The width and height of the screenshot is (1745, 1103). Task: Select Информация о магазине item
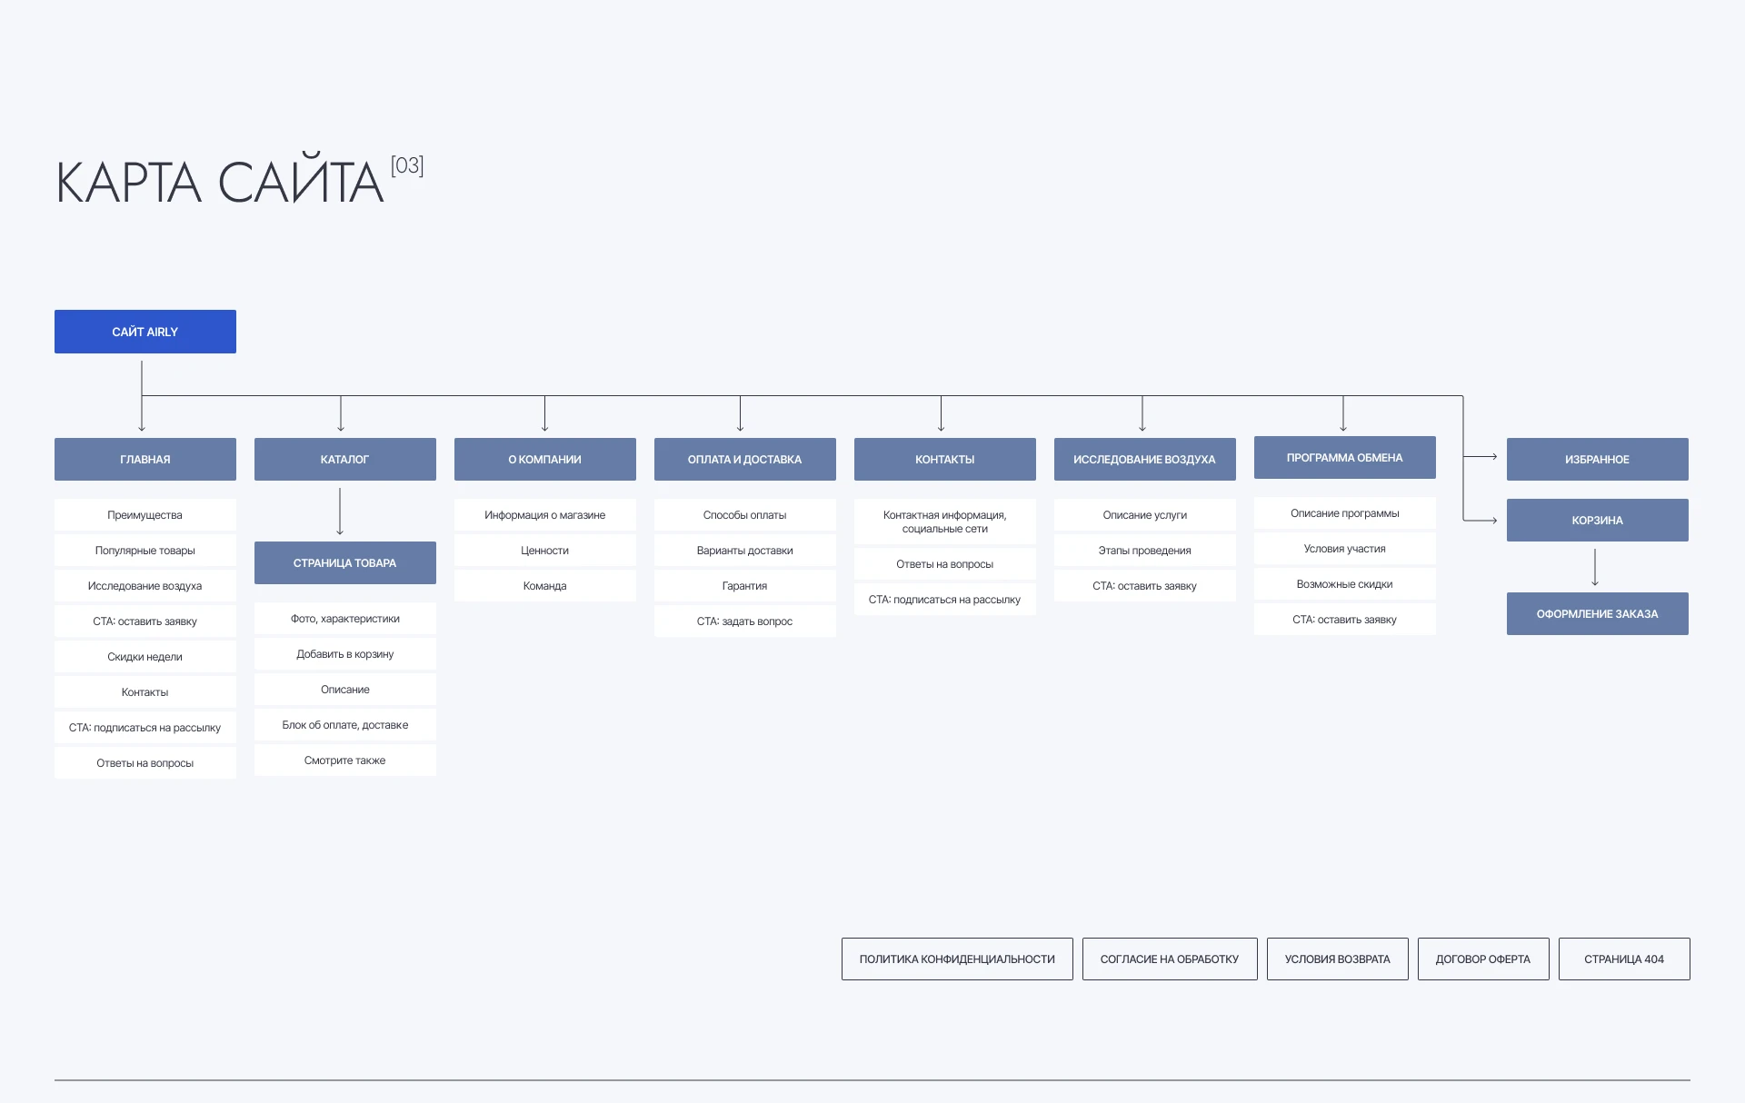point(545,514)
